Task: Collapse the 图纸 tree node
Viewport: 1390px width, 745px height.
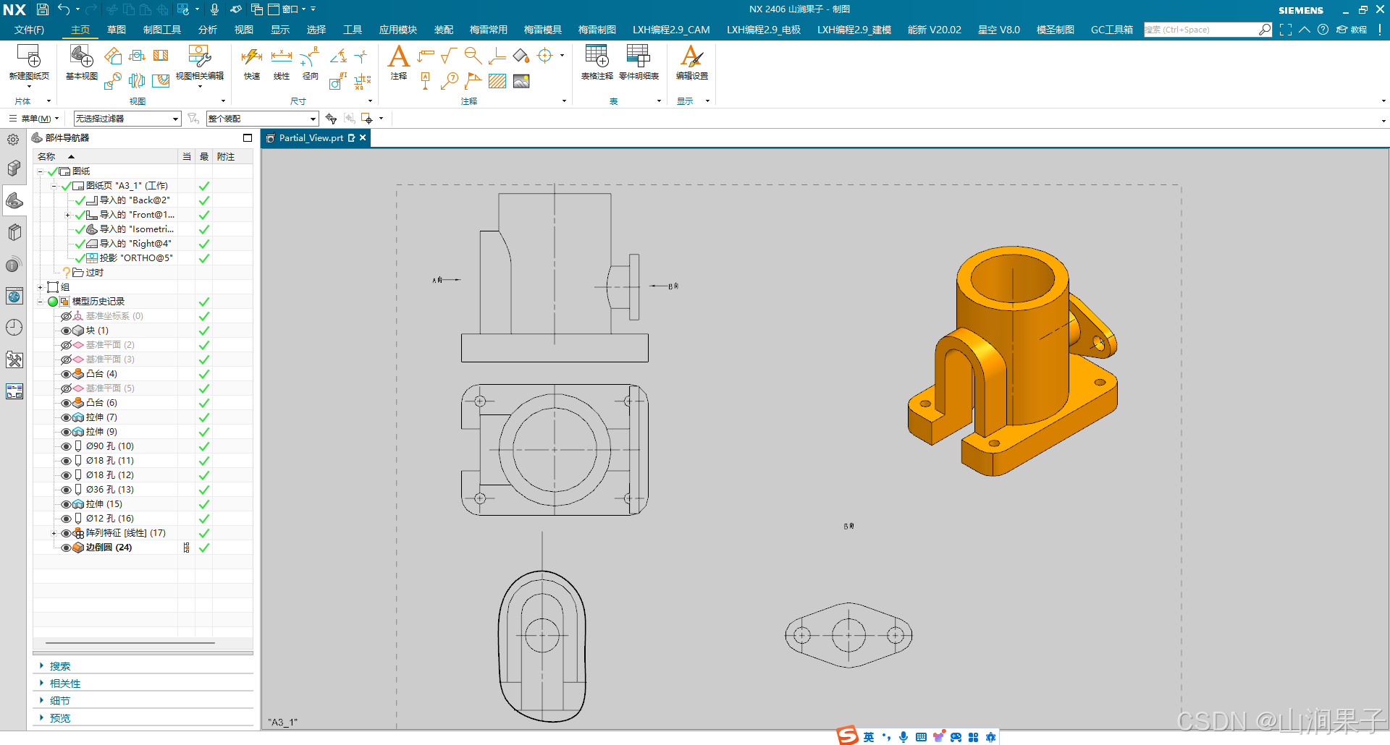Action: [x=41, y=171]
